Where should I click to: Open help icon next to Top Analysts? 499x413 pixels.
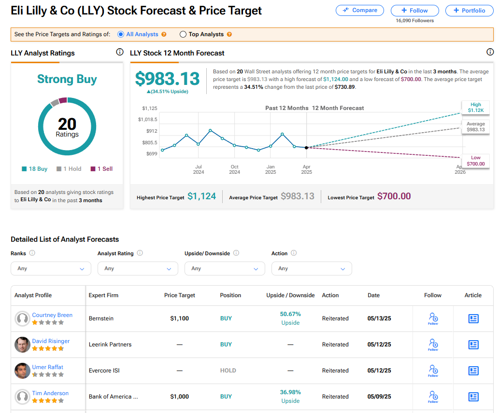point(229,34)
